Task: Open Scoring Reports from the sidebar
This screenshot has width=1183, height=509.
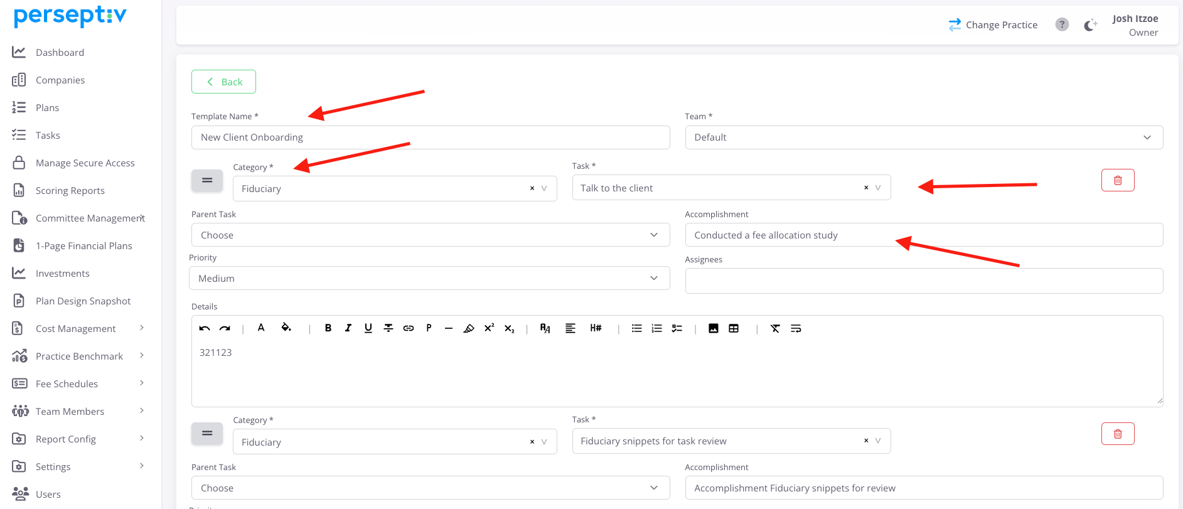Action: click(70, 191)
